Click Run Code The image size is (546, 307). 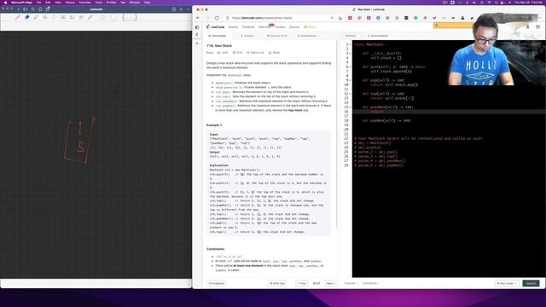click(507, 283)
